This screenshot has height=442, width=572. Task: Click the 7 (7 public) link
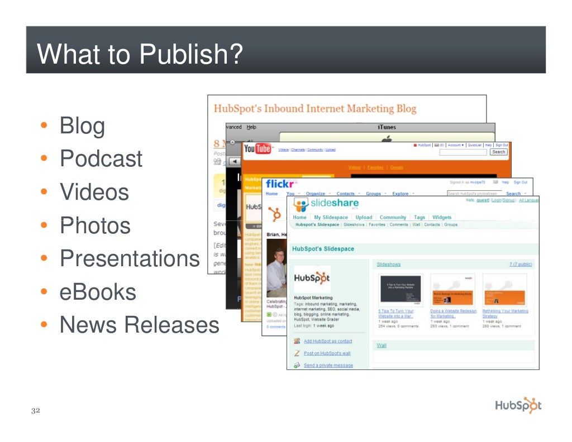pos(521,264)
